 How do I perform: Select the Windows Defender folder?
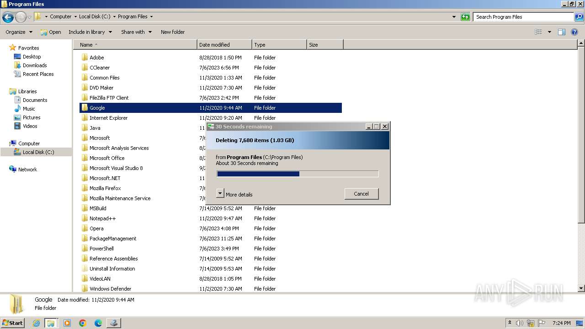click(110, 289)
